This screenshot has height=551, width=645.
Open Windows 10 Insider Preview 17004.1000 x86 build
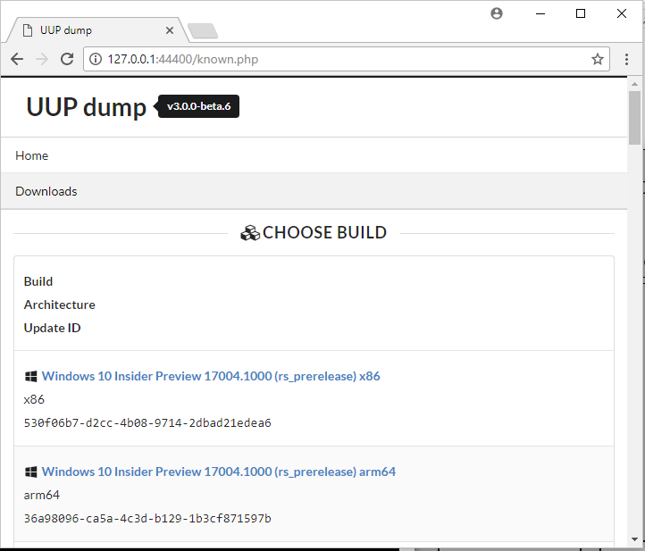[211, 376]
